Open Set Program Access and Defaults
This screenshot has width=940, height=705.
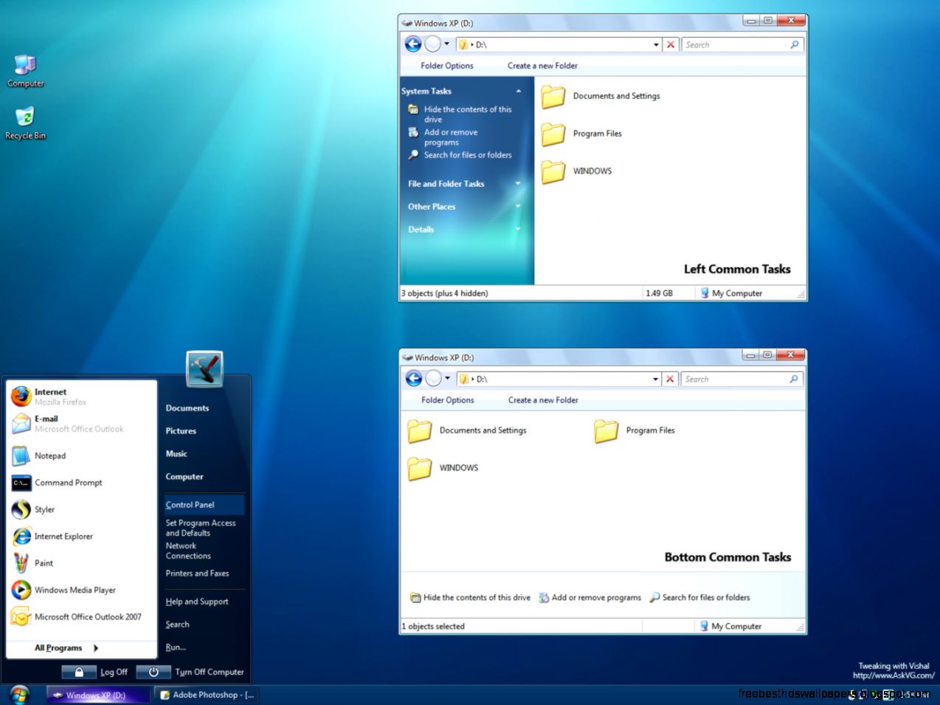201,528
